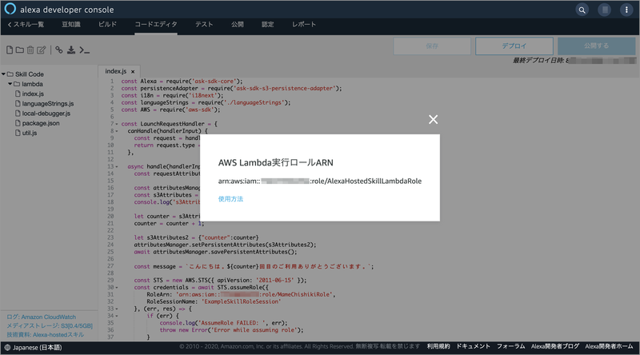Close the index.js editor tab
The height and width of the screenshot is (355, 640).
[133, 71]
